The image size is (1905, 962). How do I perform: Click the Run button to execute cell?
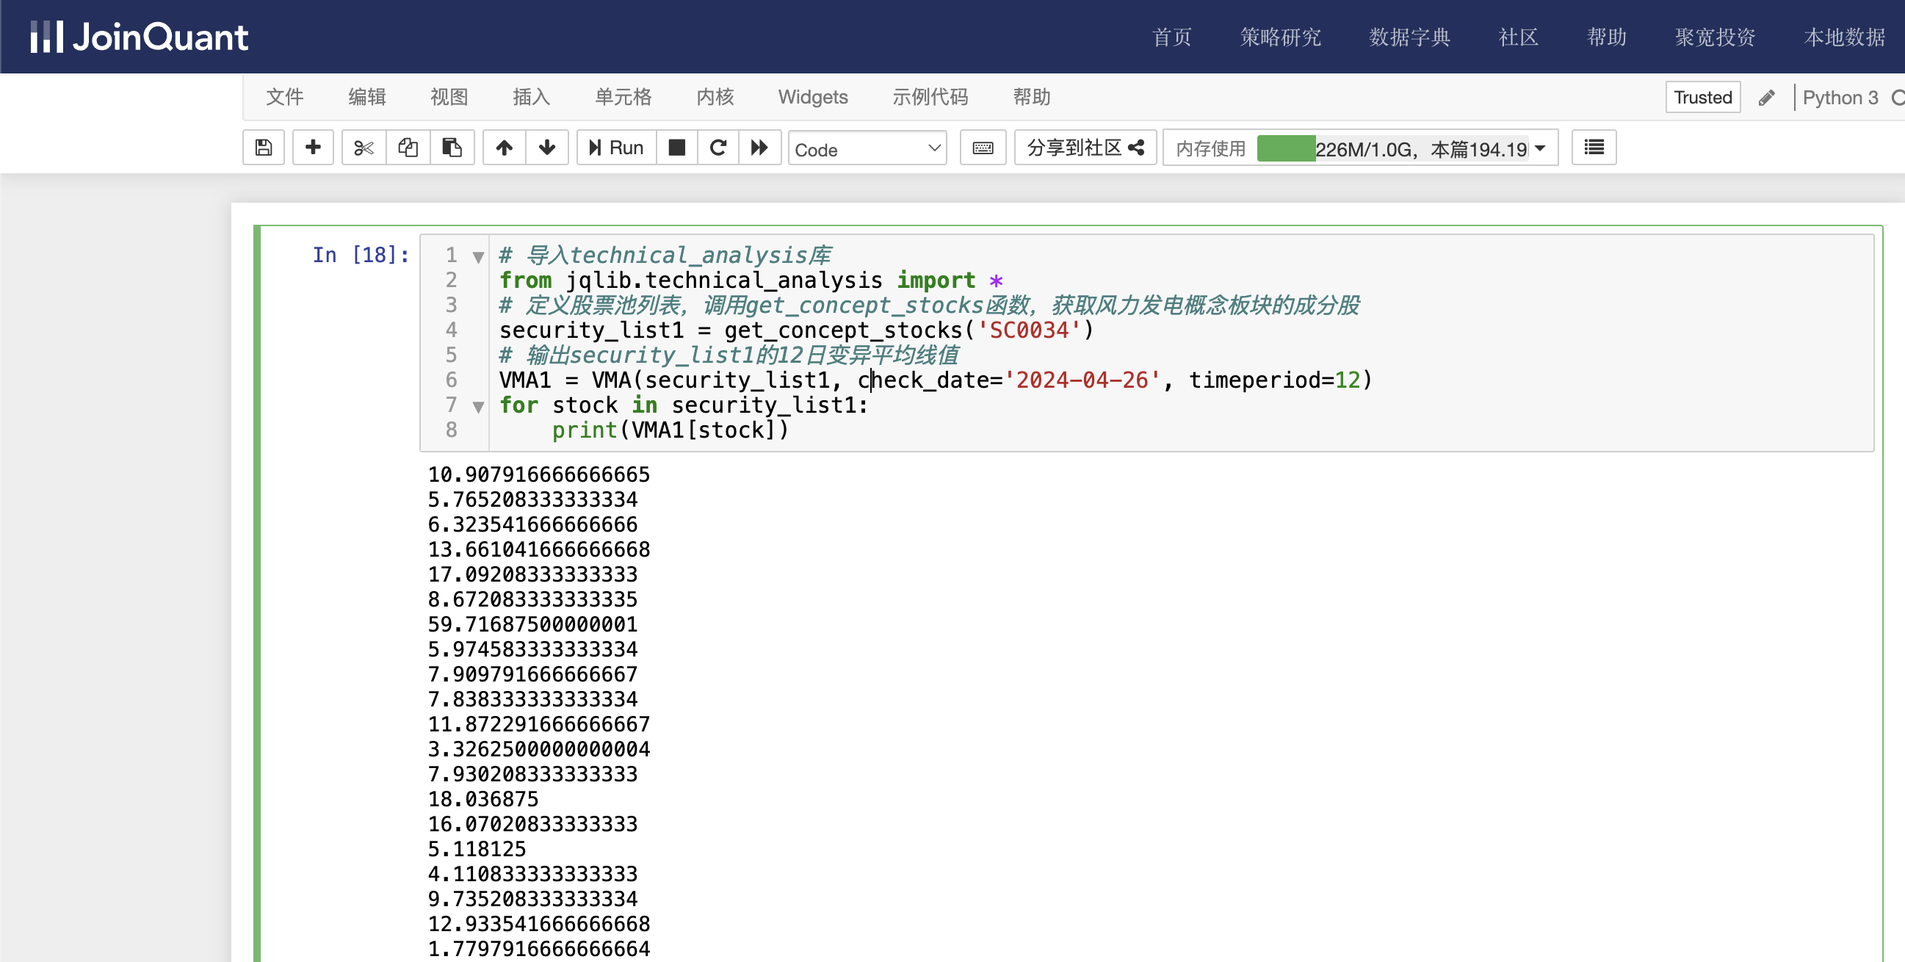(x=617, y=148)
